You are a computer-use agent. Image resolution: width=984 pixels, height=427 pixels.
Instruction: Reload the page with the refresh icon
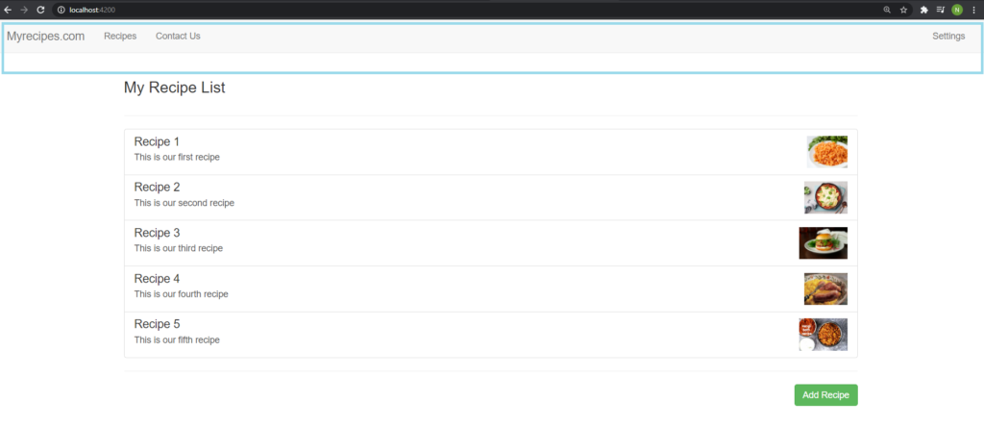coord(40,10)
